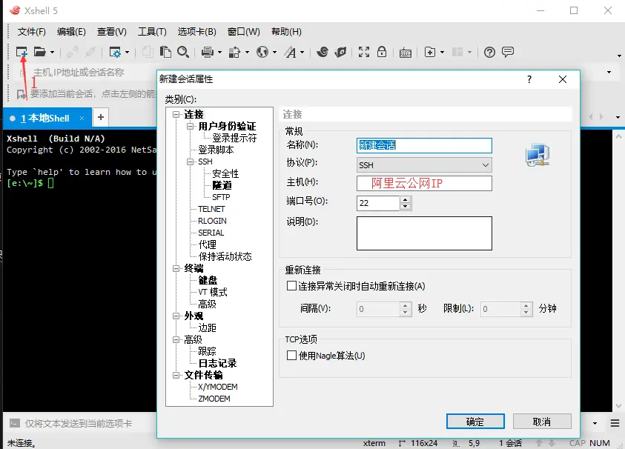The image size is (625, 449).
Task: Collapse the 终端 tree node
Action: [x=176, y=268]
